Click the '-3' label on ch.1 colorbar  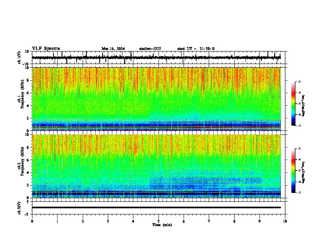(299, 82)
